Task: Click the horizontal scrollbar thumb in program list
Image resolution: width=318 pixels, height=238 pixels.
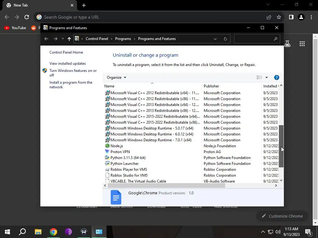Action: point(166,186)
